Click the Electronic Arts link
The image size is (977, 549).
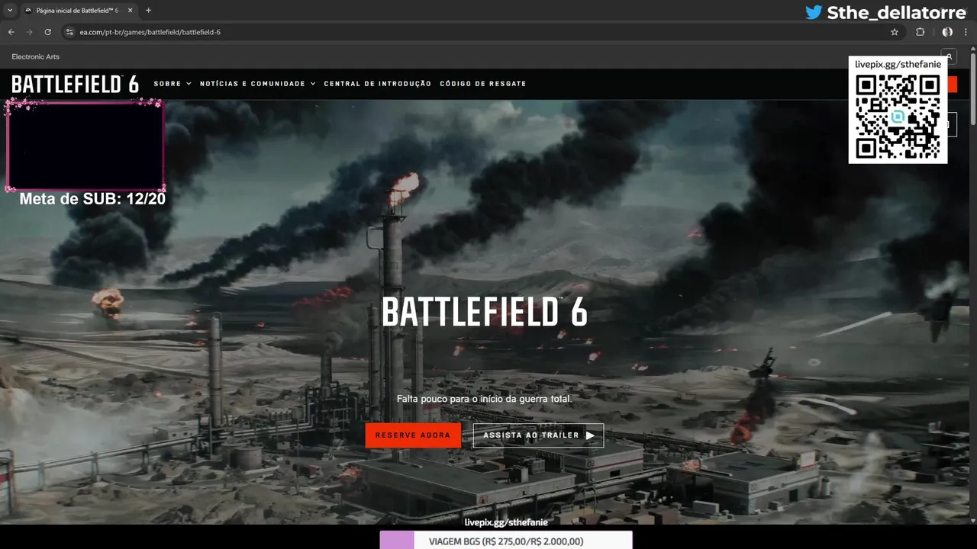click(x=35, y=56)
